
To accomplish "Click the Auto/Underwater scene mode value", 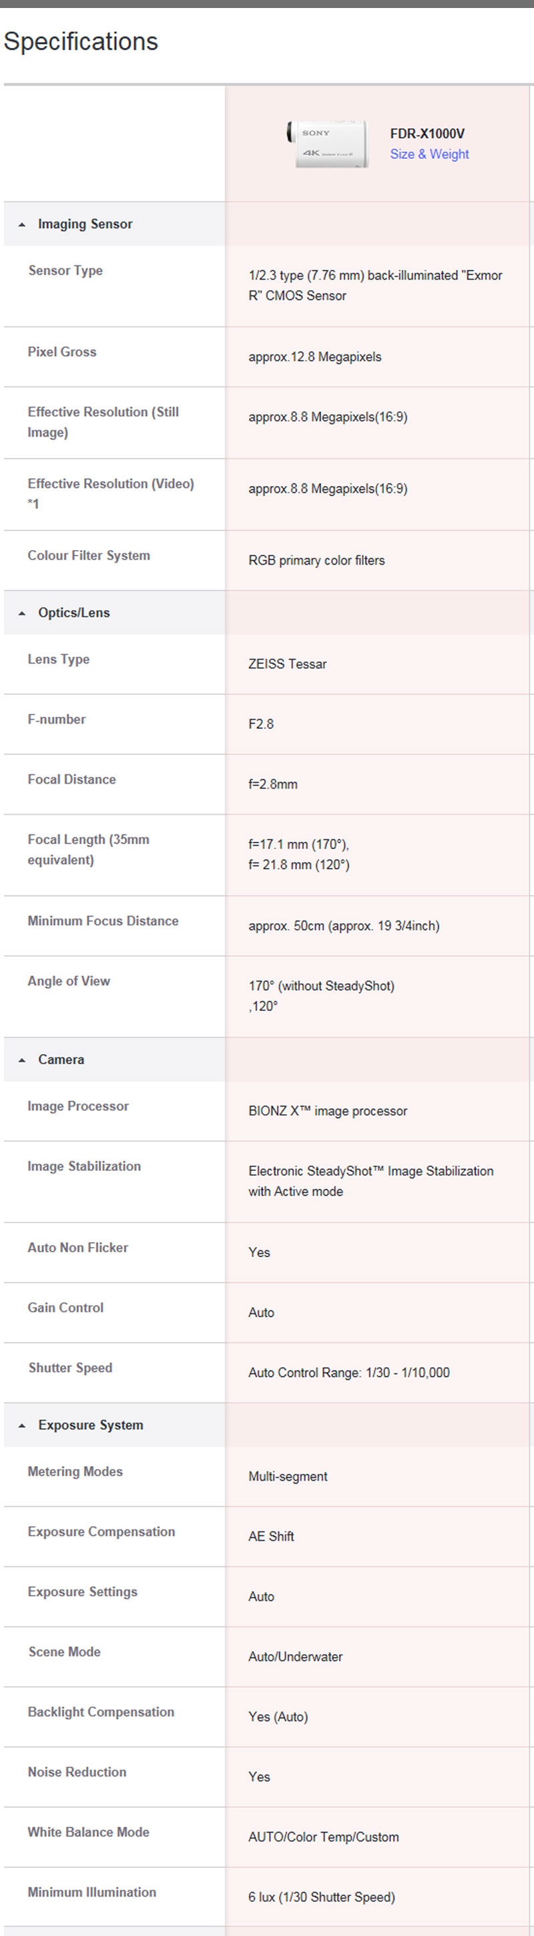I will coord(295,1657).
